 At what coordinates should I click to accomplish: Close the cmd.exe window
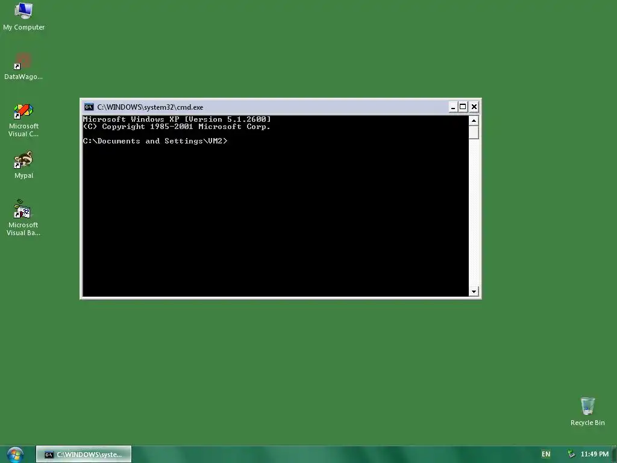pos(474,107)
